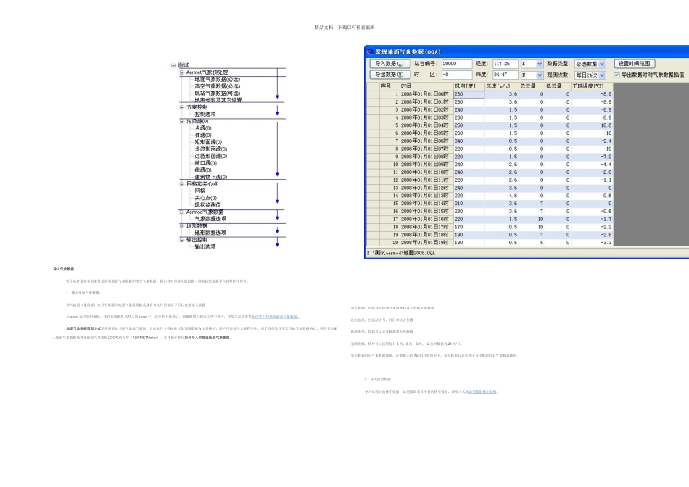The image size is (689, 487).
Task: Click time cell 2008年01月01日06时
Action: click(x=426, y=141)
